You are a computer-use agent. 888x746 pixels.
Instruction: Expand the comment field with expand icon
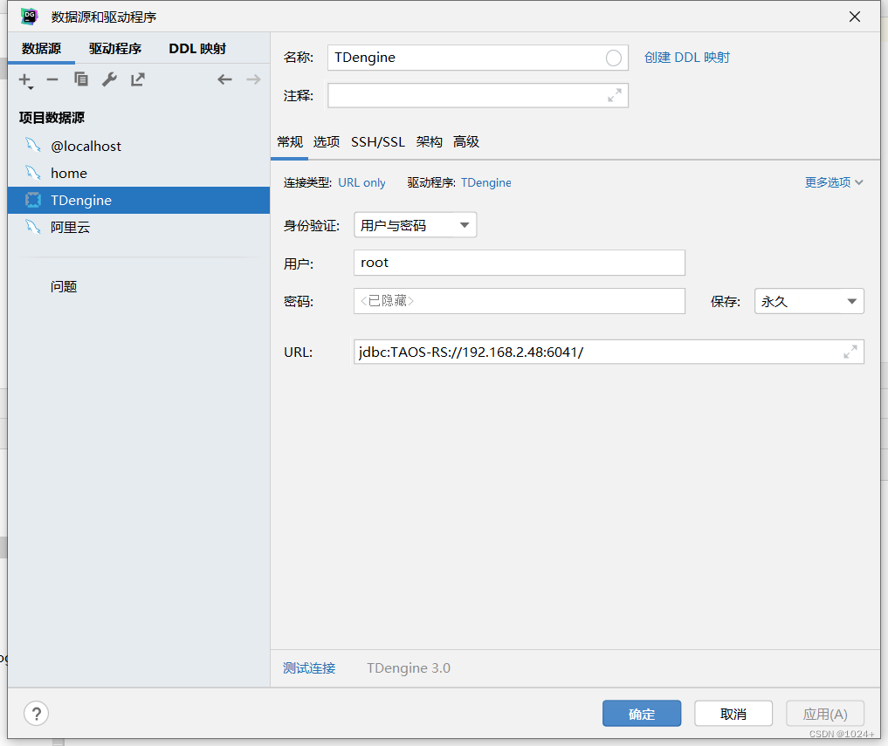pyautogui.click(x=615, y=95)
